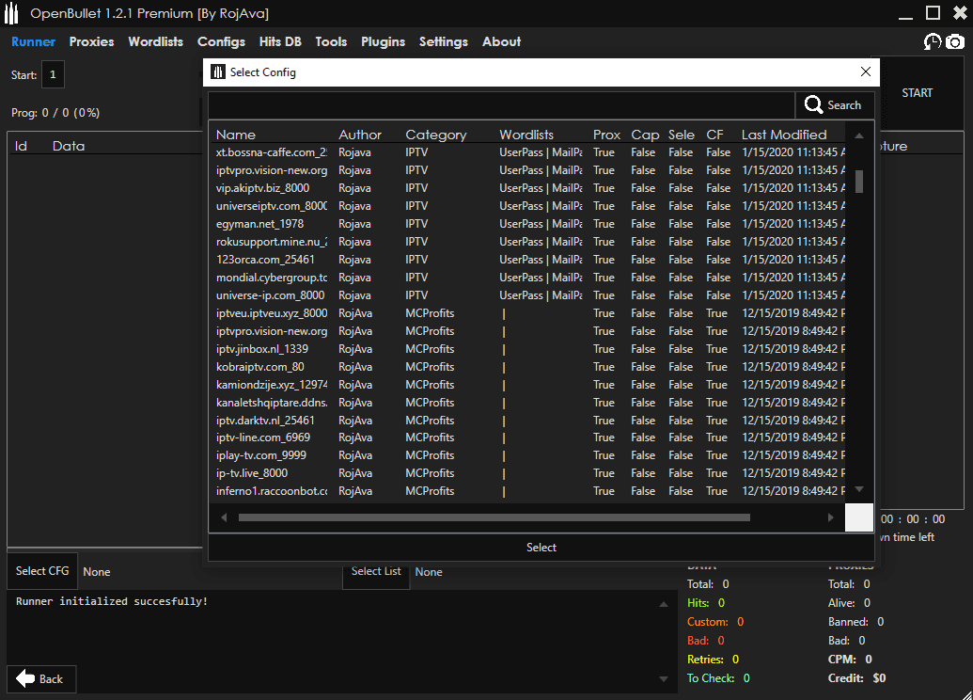Screen dimensions: 973x700
Task: Click the Select List button
Action: click(376, 571)
